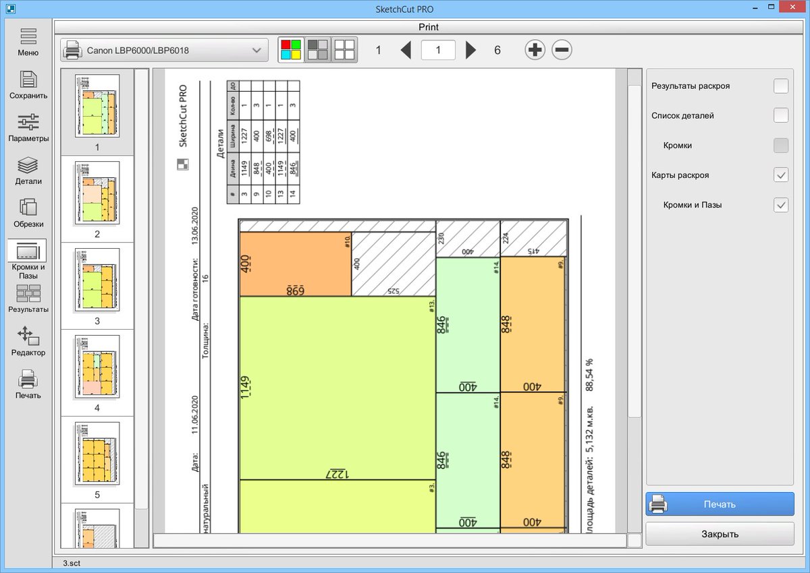Click the Печать sidebar printer icon

28,379
